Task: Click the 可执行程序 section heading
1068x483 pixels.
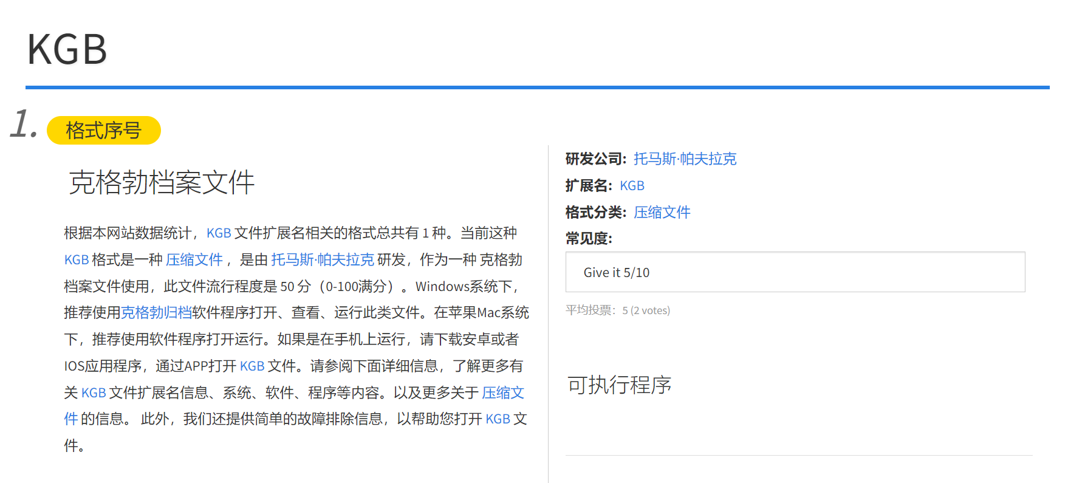Action: click(x=619, y=385)
